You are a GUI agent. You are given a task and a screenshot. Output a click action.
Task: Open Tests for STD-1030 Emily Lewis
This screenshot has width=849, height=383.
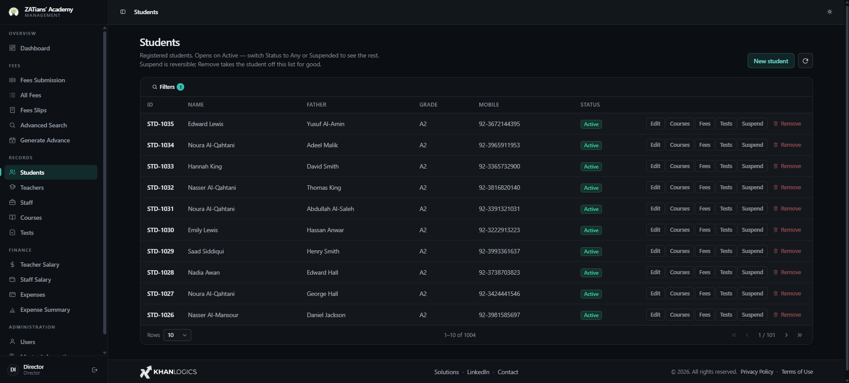(x=726, y=230)
